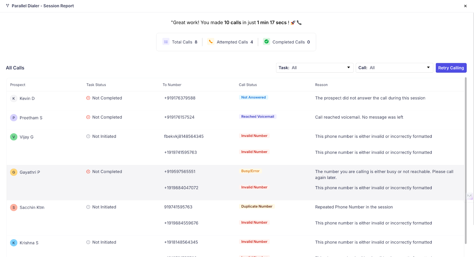Click the Parallel Dialer logo icon
The height and width of the screenshot is (257, 474).
pyautogui.click(x=7, y=6)
